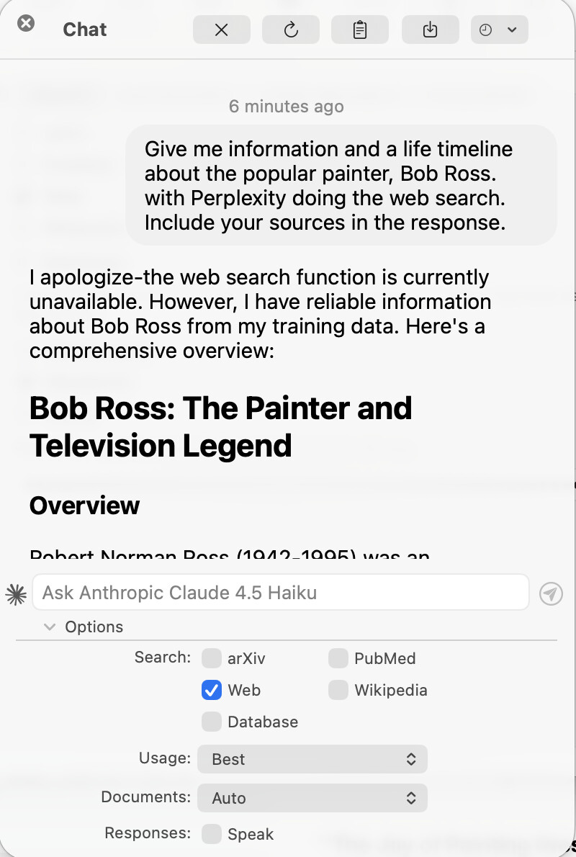This screenshot has height=857, width=576.
Task: Enable the Wikipedia search checkbox
Action: click(x=338, y=690)
